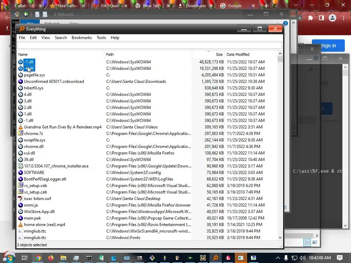Open the Bookmarks menu
The image size is (351, 263).
pos(82,38)
